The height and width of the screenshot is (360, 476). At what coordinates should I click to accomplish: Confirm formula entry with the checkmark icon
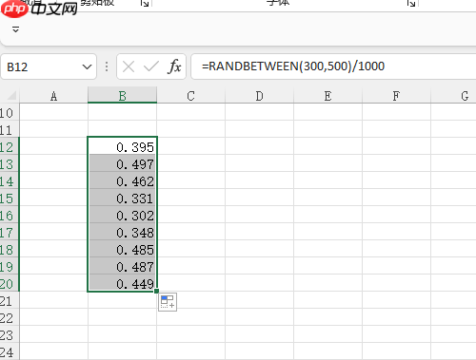point(151,66)
